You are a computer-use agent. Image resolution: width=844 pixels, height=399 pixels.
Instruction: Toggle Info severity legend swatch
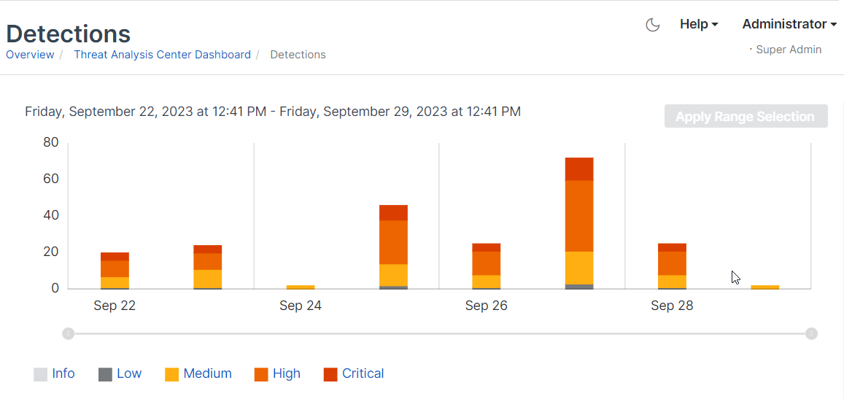click(41, 375)
